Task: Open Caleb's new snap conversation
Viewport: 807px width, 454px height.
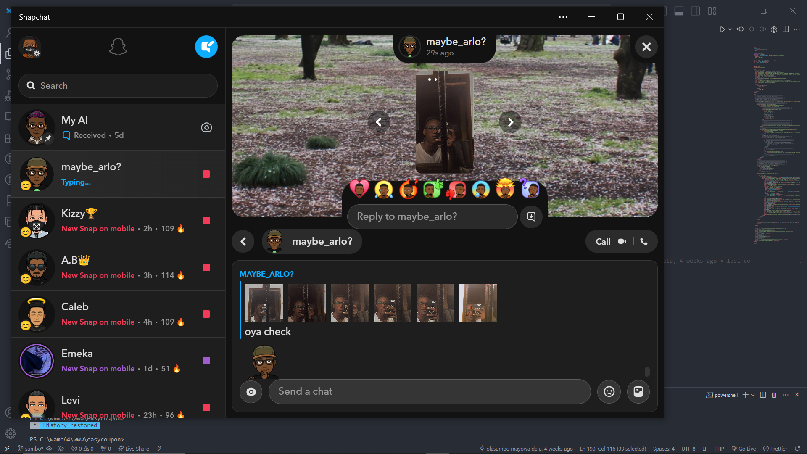Action: tap(118, 314)
